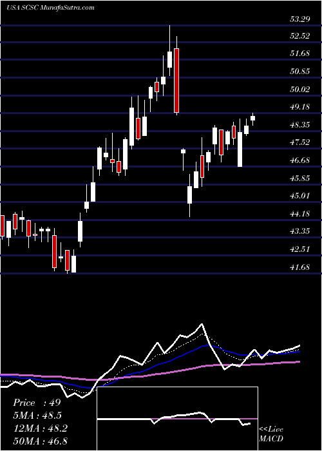This screenshot has height=451, width=322.
Task: Click the 53.29 price axis label
Action: tap(301, 19)
